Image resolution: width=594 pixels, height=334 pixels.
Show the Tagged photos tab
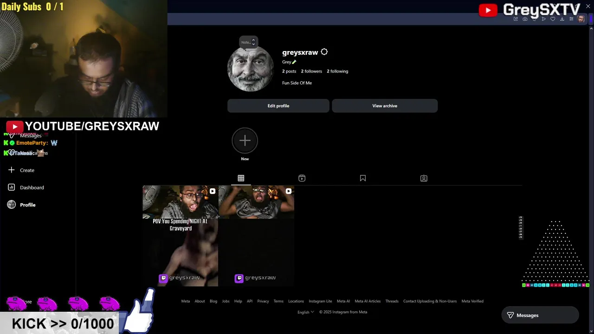[424, 178]
